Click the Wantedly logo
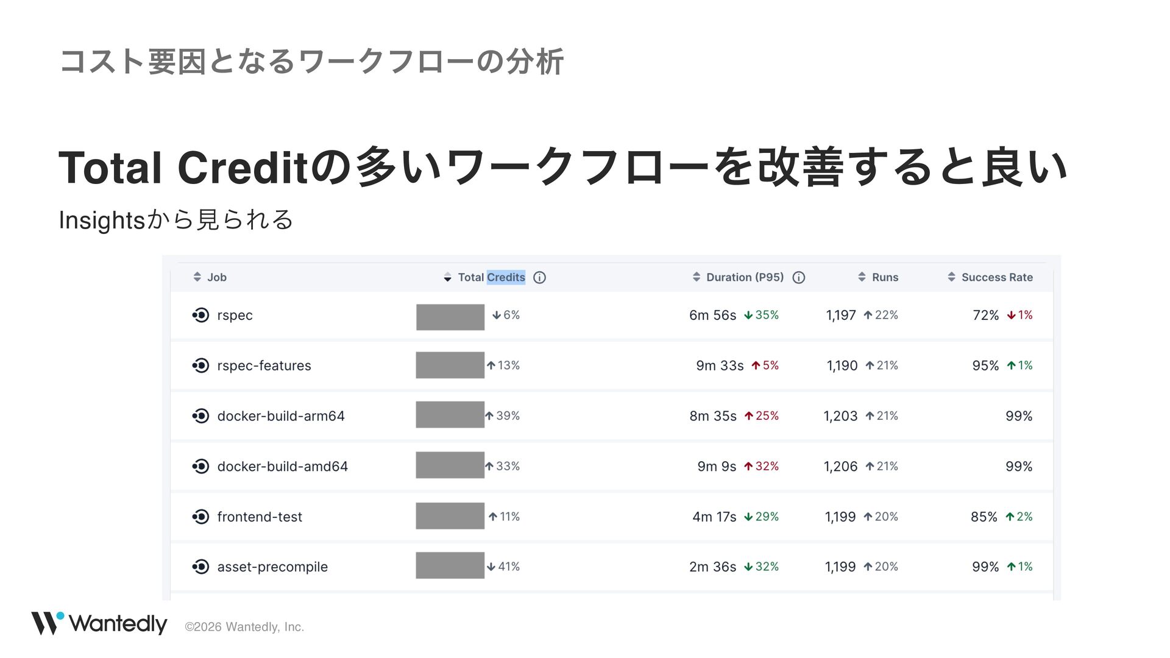 99,623
